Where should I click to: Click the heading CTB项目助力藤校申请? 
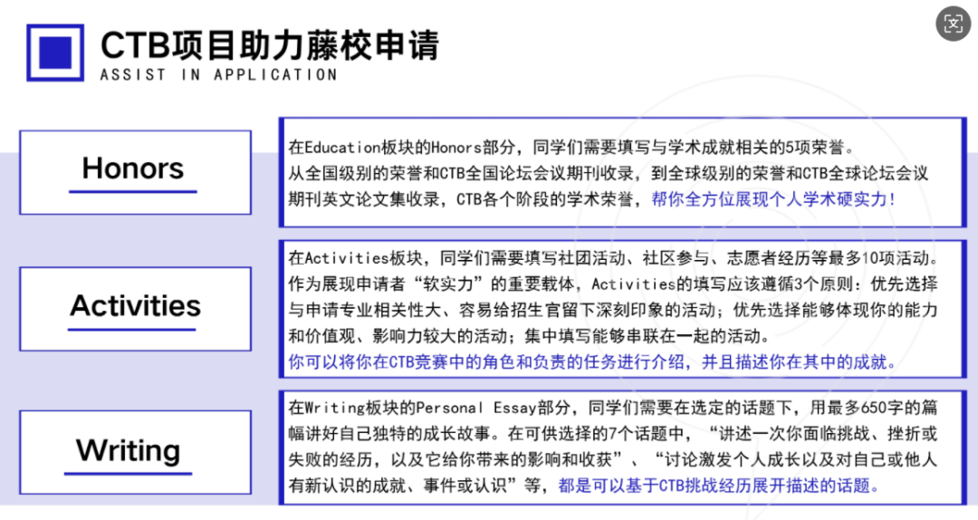click(270, 45)
